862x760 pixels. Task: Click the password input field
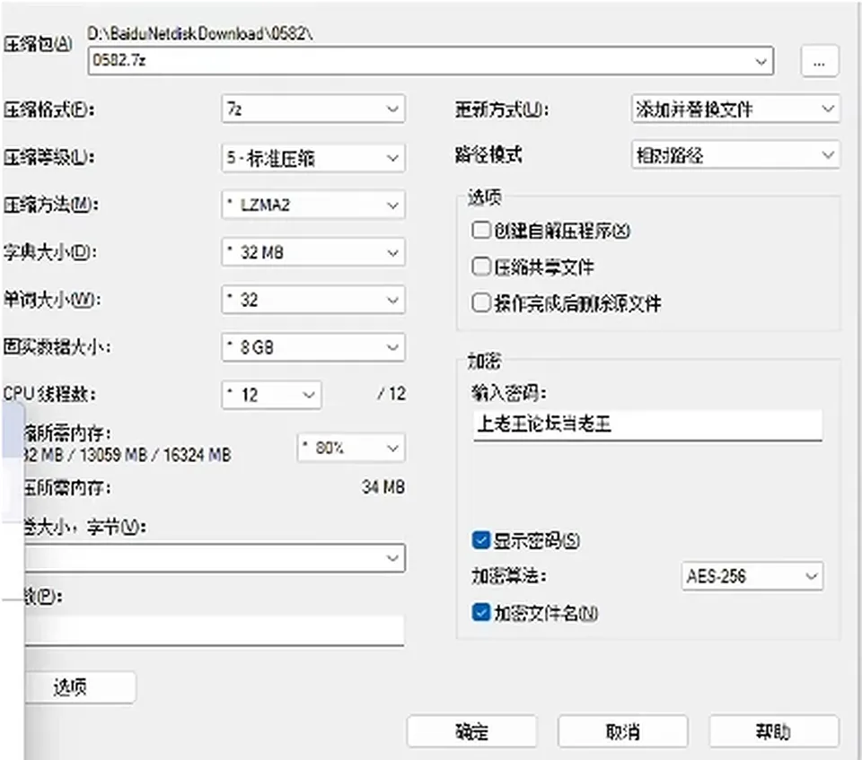[647, 424]
